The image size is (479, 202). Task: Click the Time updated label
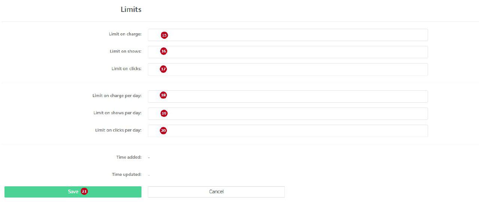[x=127, y=174]
